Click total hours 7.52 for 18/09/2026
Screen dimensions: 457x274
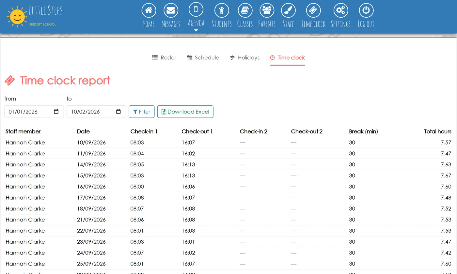point(446,209)
